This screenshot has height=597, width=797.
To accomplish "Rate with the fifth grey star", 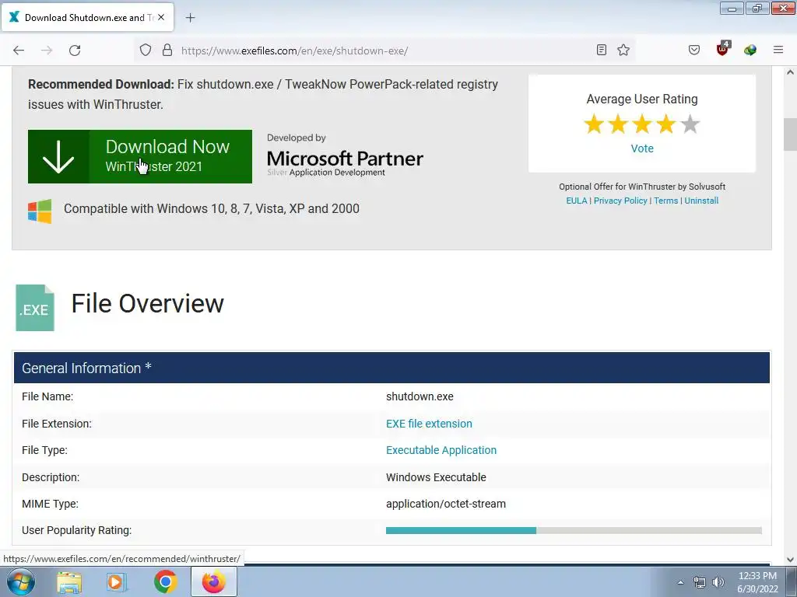I will (x=690, y=124).
